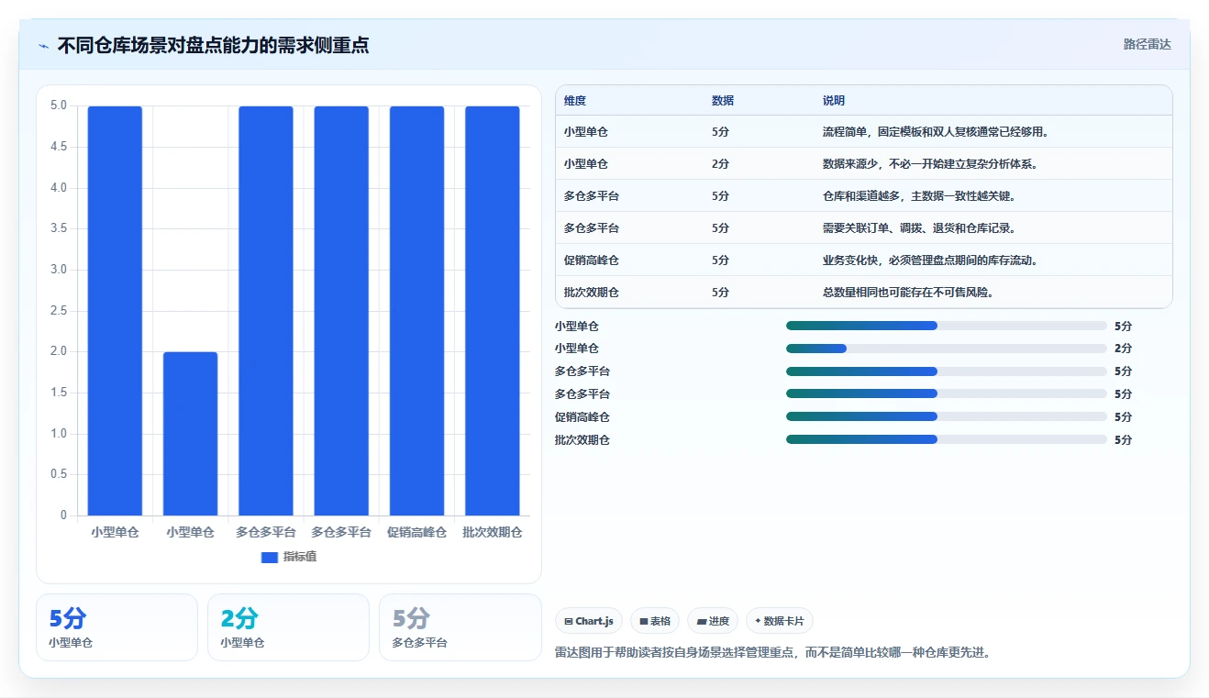The image size is (1209, 698).
Task: Click the 批次效期仓 bar in the chart
Action: [x=493, y=311]
